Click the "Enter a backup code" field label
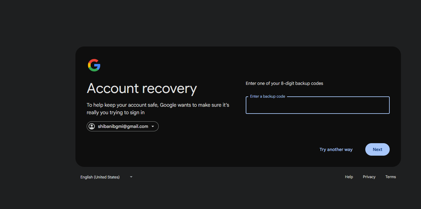Screen dimensions: 421x209 267,96
